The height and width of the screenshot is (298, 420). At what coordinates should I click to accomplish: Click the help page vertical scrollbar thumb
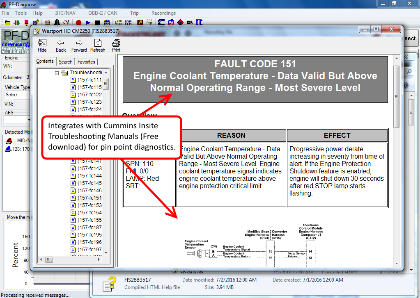397,96
